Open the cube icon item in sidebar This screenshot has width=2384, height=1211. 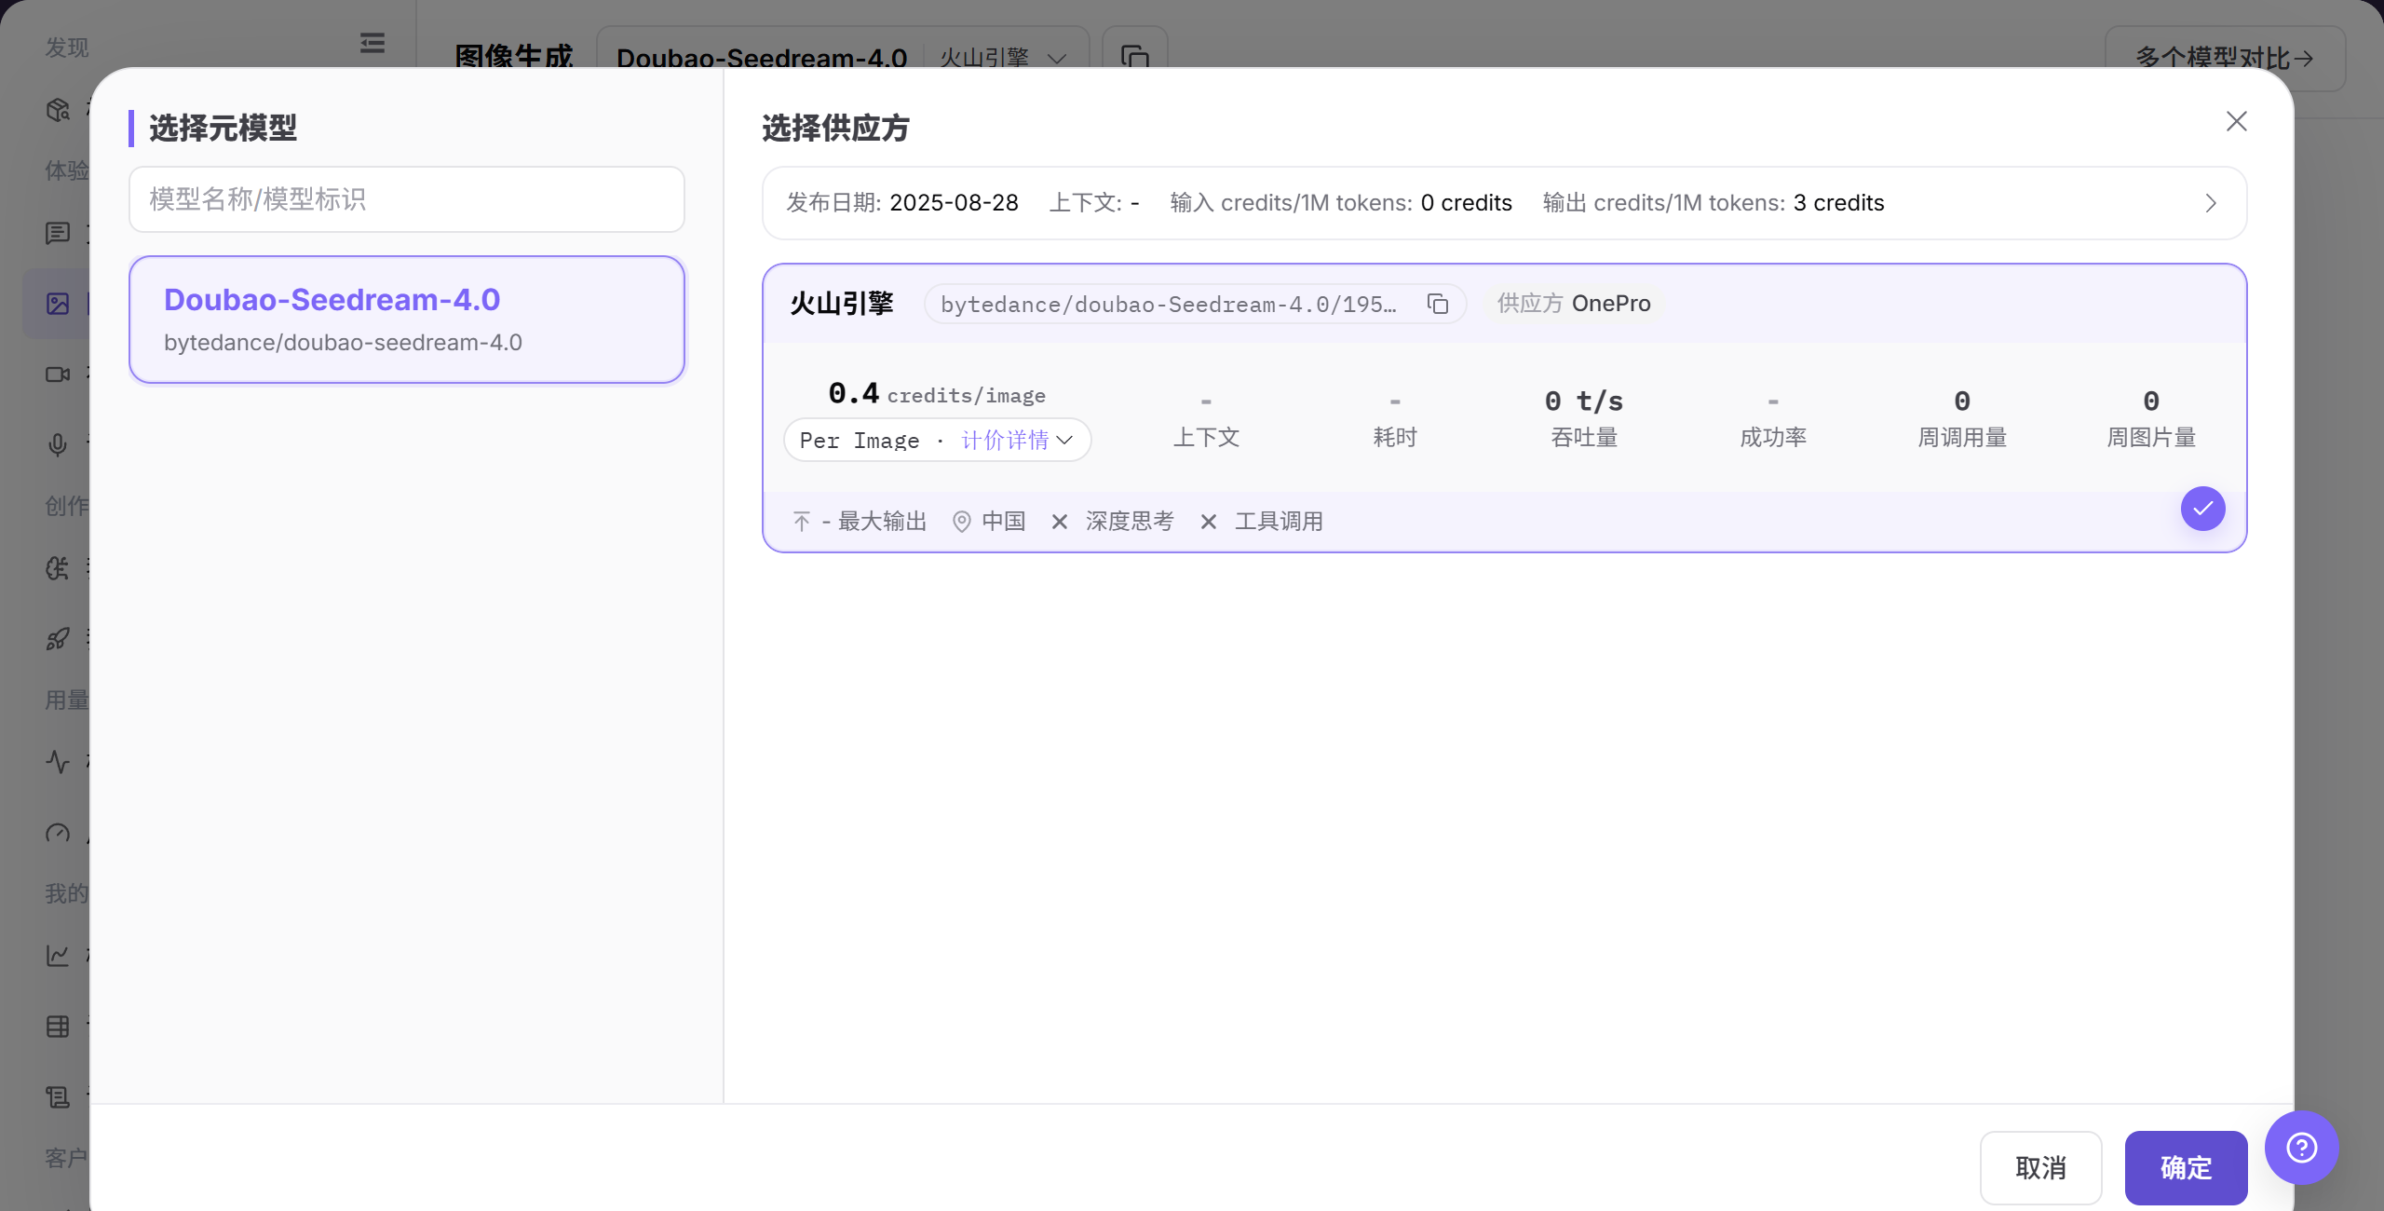[58, 110]
